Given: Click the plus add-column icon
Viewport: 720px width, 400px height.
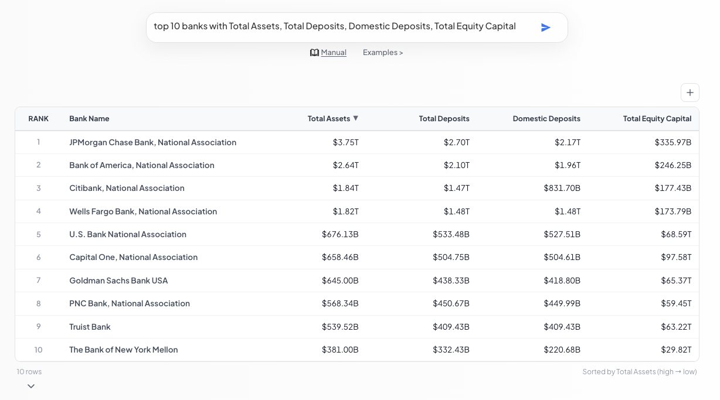Looking at the screenshot, I should pyautogui.click(x=690, y=93).
